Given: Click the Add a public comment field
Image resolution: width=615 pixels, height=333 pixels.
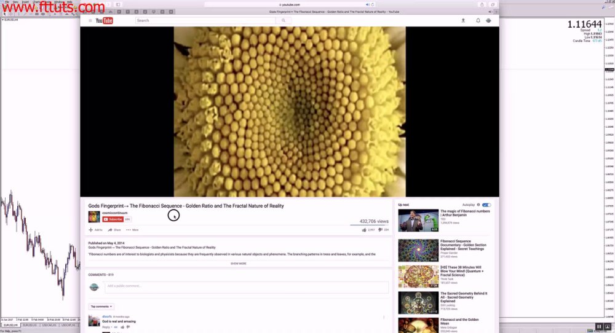Looking at the screenshot, I should coord(247,287).
